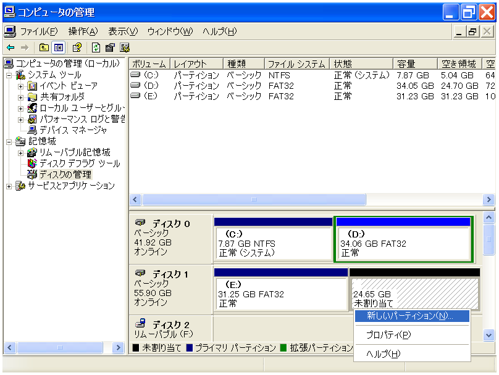Click the ディスク 0 disk icon

140,223
